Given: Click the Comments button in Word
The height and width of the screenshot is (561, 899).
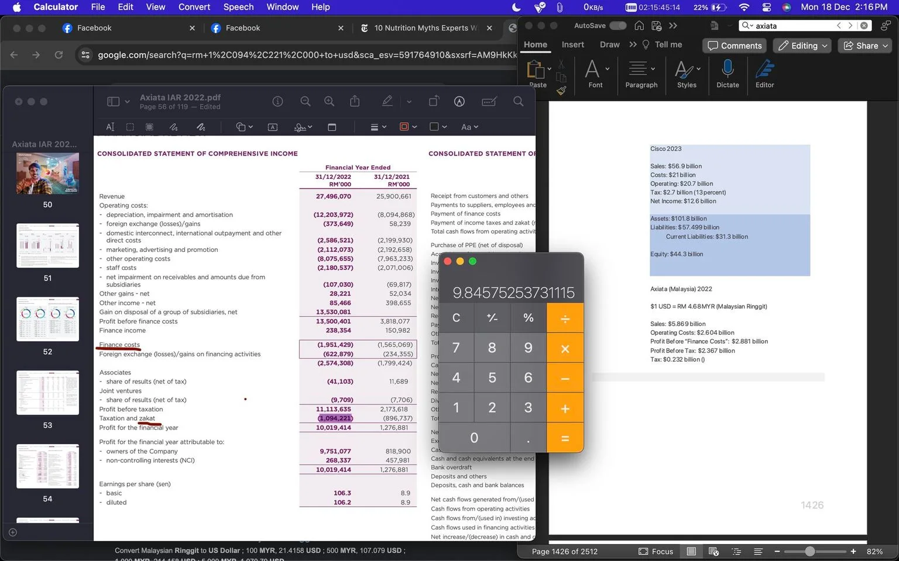Looking at the screenshot, I should 735,46.
